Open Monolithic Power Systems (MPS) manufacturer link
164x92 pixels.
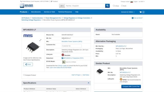[x=72, y=41]
